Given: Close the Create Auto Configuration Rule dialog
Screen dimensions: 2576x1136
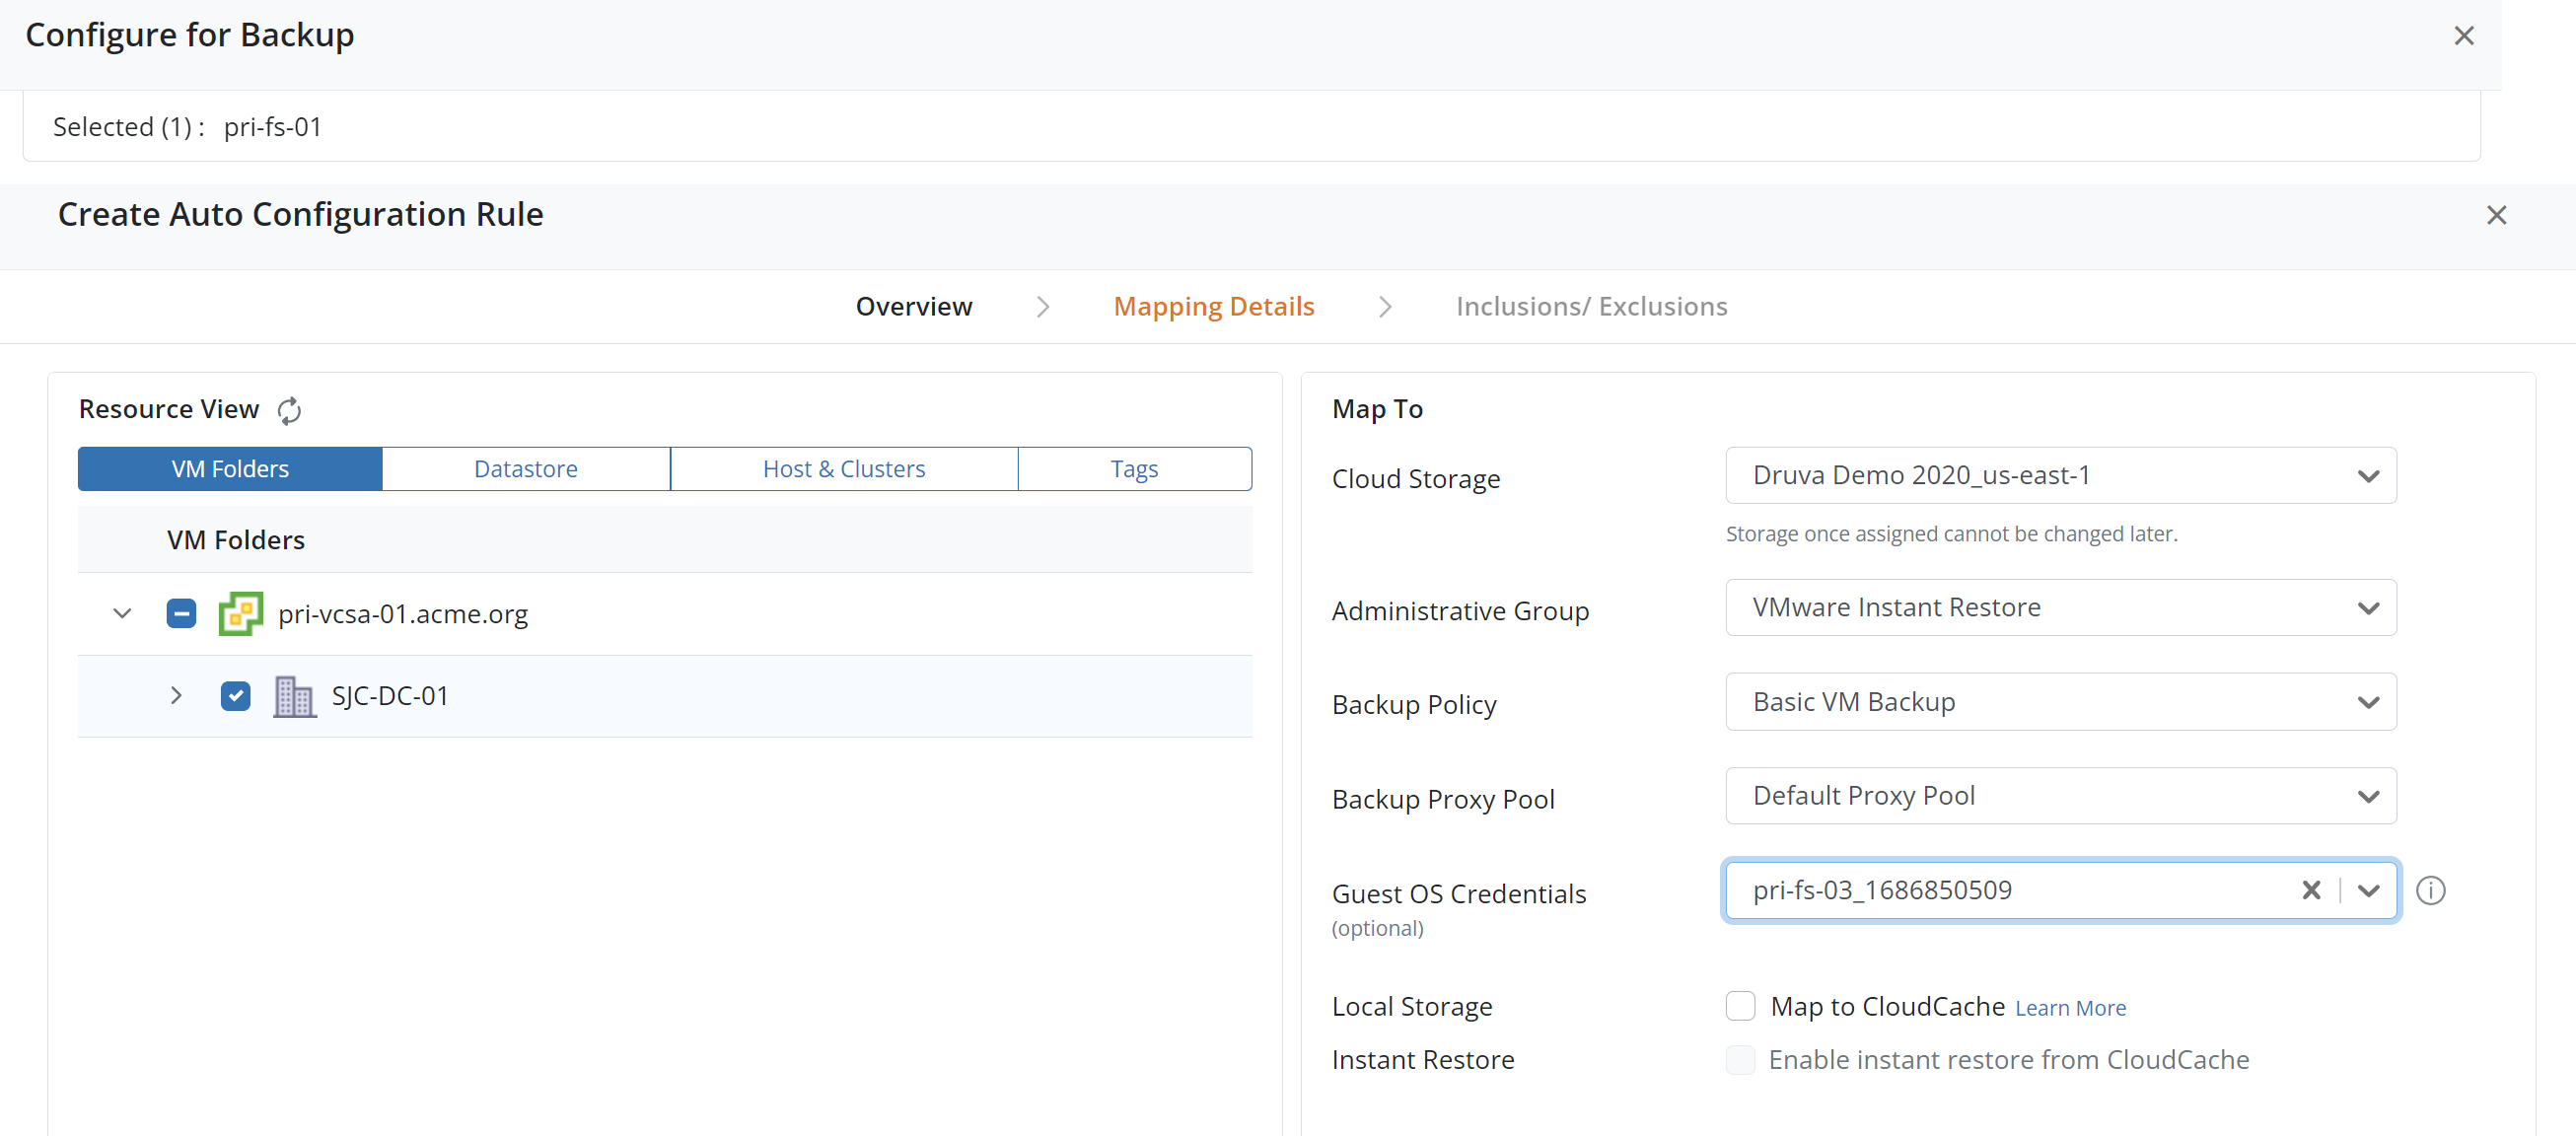Looking at the screenshot, I should click(x=2496, y=215).
